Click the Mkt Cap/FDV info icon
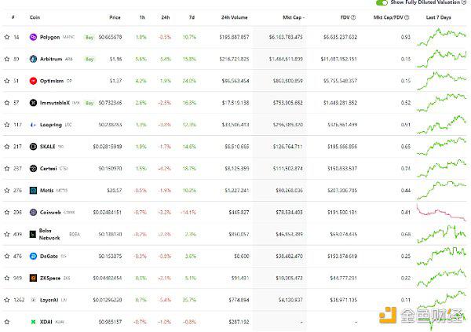The height and width of the screenshot is (332, 471). [407, 17]
